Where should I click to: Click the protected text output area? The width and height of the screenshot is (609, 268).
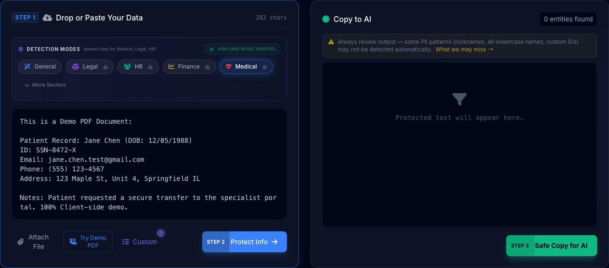(x=460, y=145)
